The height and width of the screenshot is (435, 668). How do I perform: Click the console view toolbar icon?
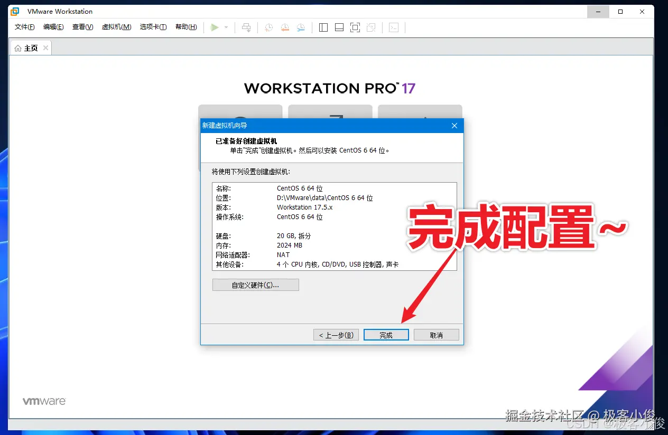[394, 27]
